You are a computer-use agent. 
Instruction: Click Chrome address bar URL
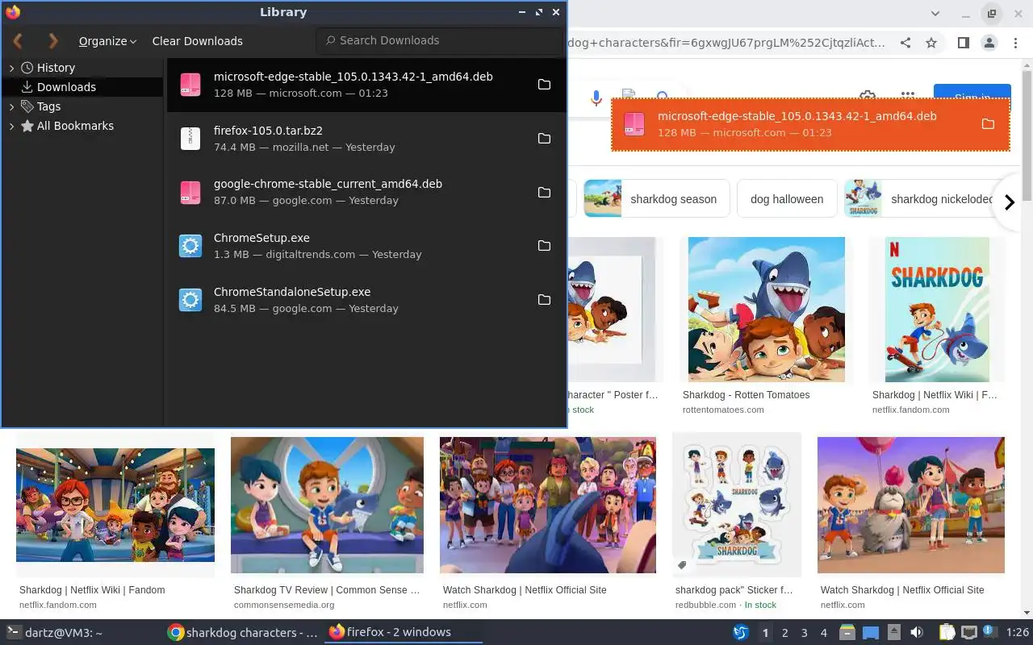click(726, 43)
